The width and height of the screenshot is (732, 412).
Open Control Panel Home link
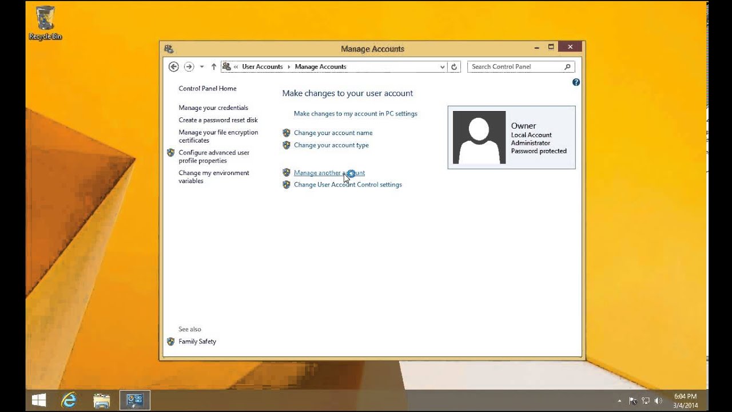click(x=208, y=89)
